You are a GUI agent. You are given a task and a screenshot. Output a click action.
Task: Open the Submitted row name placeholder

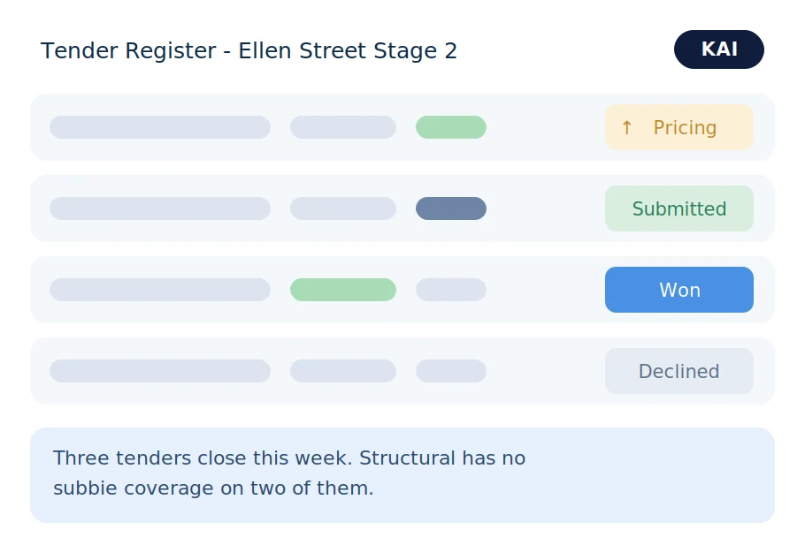[159, 208]
